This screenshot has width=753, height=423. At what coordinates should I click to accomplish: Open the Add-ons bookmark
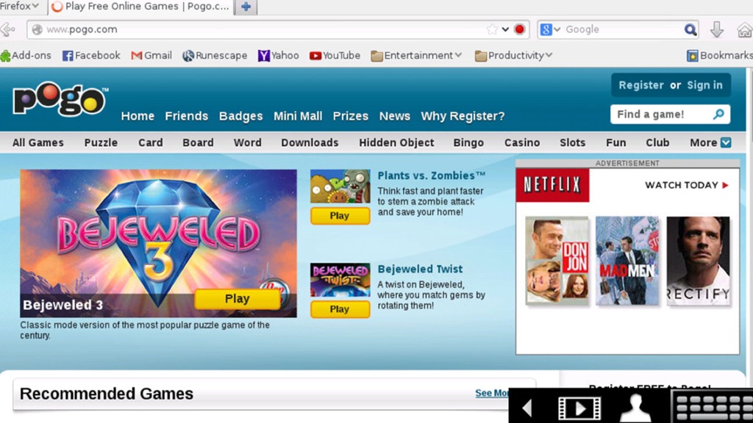coord(26,56)
